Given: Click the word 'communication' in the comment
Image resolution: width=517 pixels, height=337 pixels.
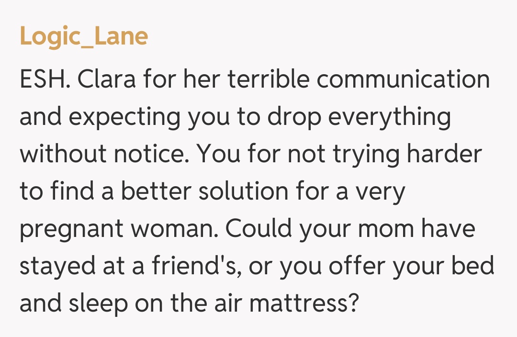Looking at the screenshot, I should tap(403, 80).
